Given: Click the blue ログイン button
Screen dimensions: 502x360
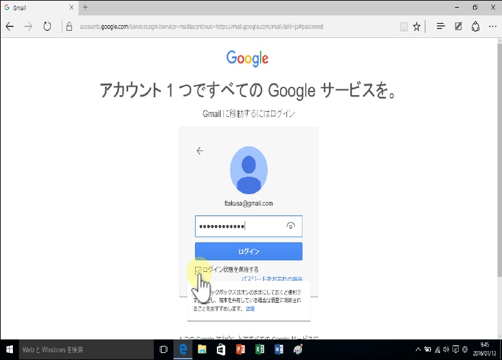Looking at the screenshot, I should coord(248,251).
